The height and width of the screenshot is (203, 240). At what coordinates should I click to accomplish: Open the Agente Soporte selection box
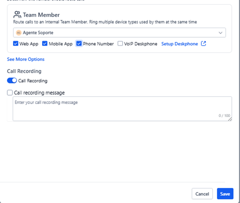[119, 33]
